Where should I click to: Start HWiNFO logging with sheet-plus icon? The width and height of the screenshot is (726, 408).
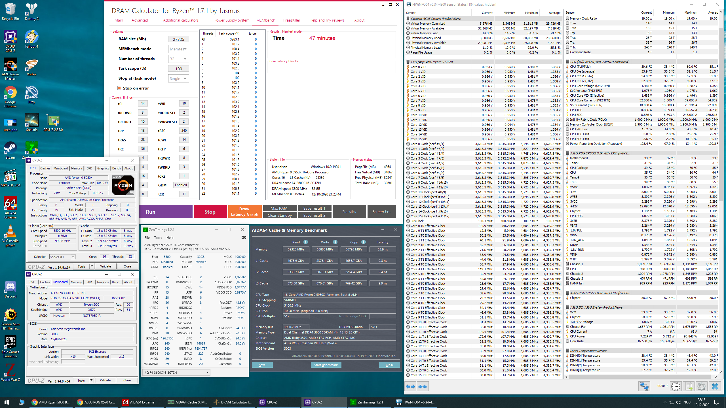click(689, 386)
